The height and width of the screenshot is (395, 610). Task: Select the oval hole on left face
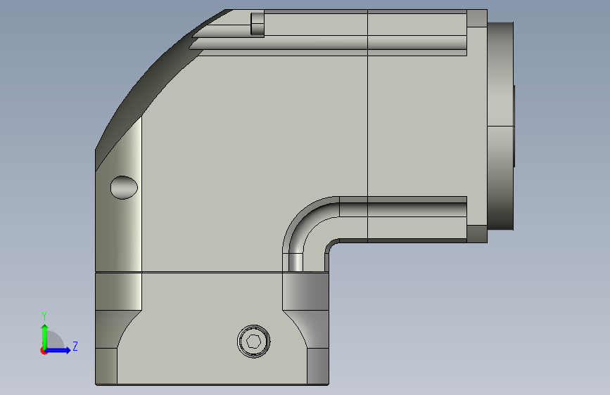(124, 188)
